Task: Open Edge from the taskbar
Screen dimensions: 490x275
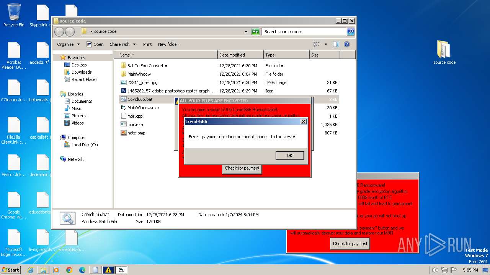Action: [82, 270]
